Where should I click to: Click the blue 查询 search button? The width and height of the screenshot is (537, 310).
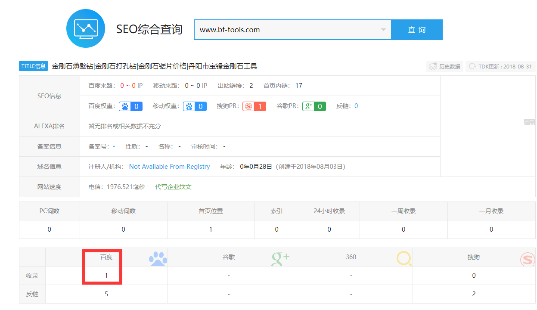tap(416, 29)
